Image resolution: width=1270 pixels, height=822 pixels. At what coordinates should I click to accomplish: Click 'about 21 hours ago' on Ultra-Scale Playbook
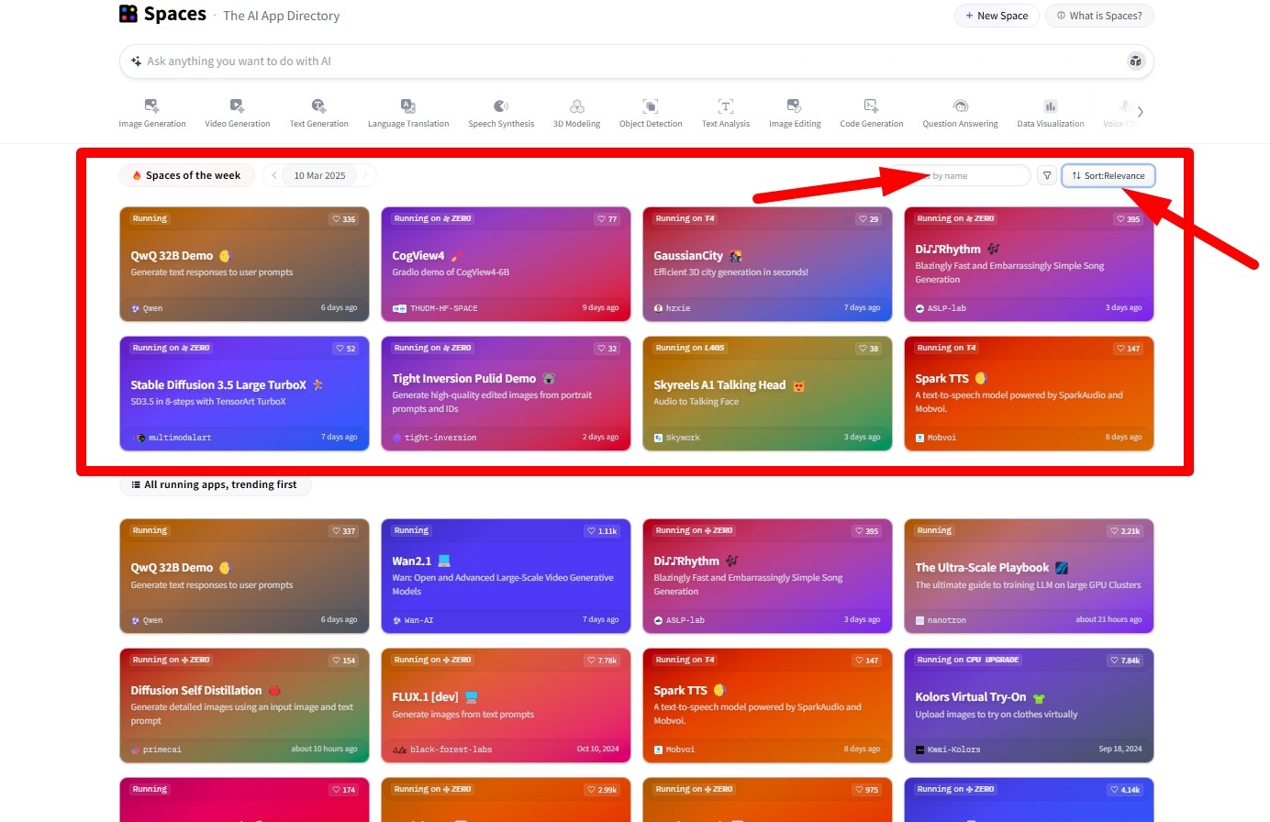click(x=1108, y=620)
